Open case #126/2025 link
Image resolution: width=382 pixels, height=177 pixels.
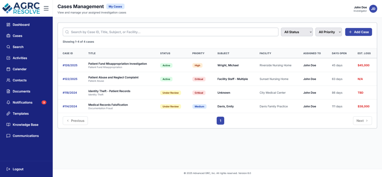tap(70, 65)
